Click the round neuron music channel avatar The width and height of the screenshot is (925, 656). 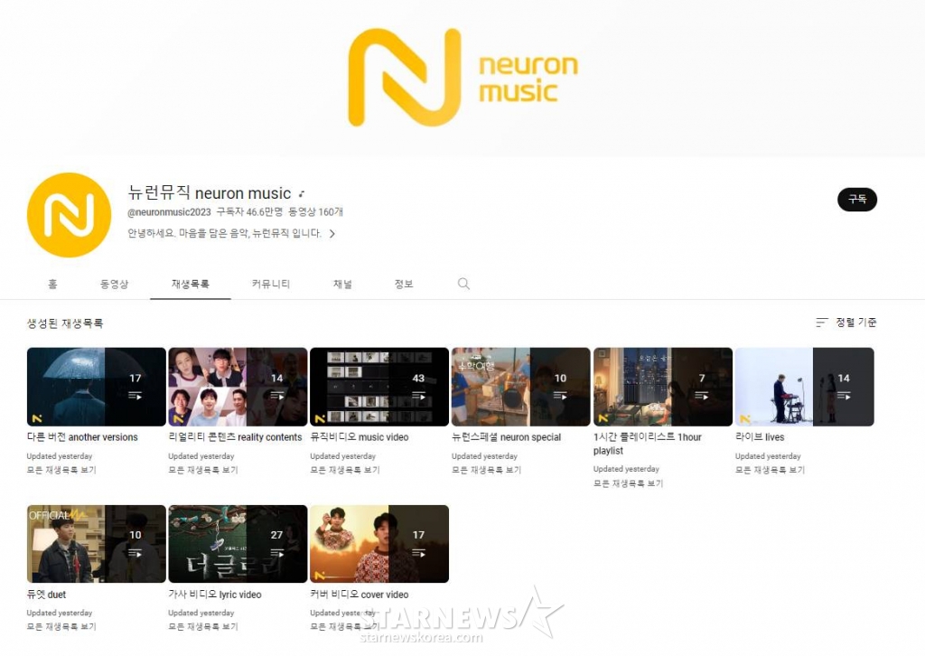69,215
